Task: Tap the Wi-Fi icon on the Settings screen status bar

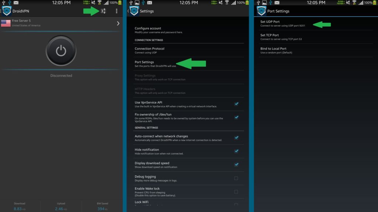Action: pos(227,3)
